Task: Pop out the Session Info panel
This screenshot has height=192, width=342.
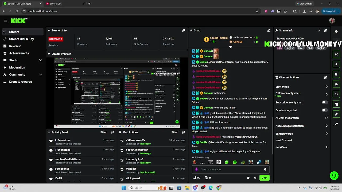Action: [x=183, y=30]
